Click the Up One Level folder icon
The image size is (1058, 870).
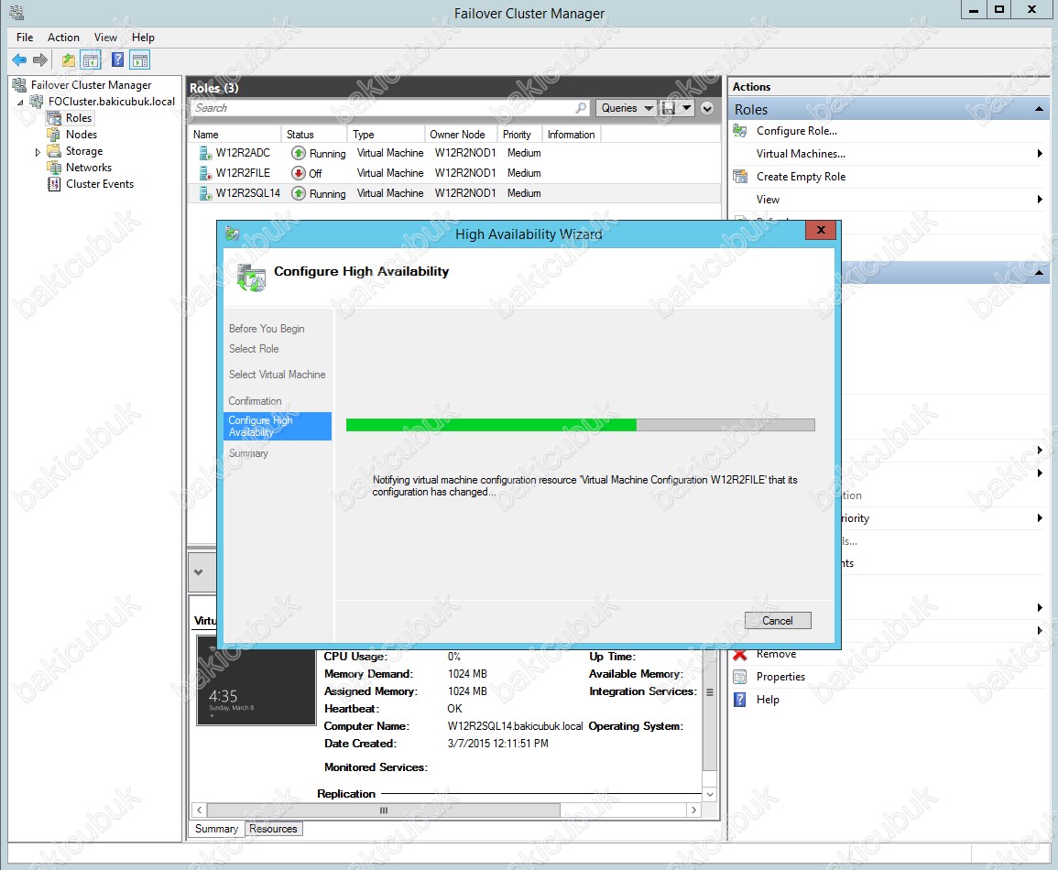pos(69,60)
